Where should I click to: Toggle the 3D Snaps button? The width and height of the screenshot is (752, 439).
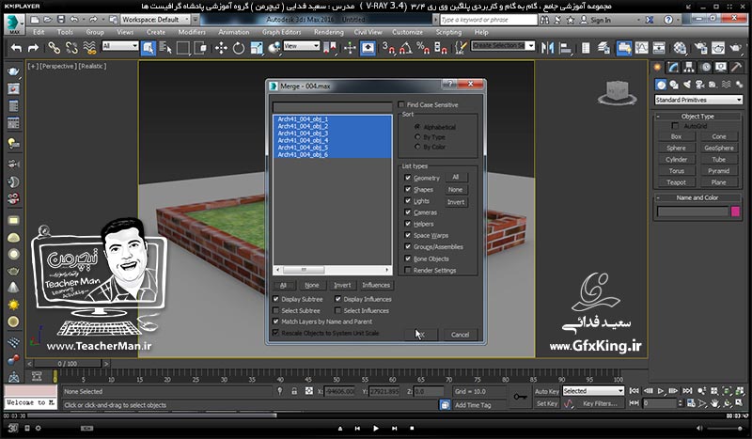pyautogui.click(x=387, y=48)
